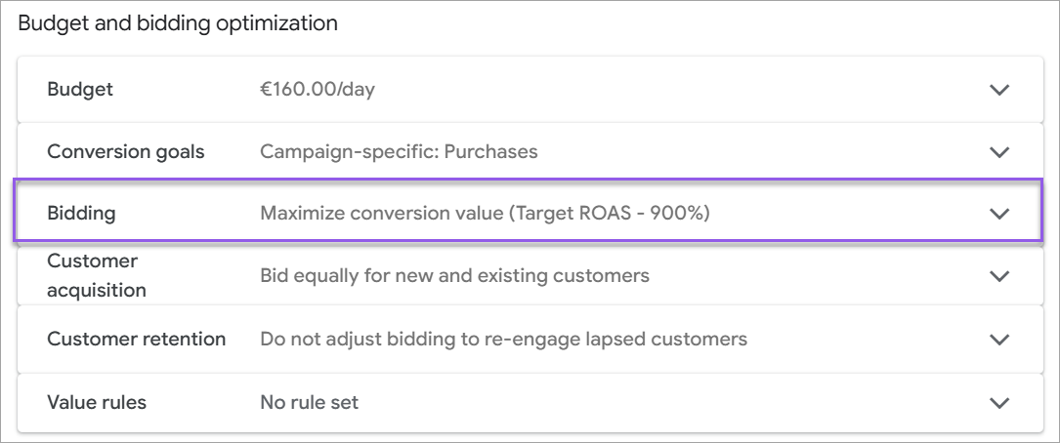
Task: Expand the Budget row chevron
Action: (998, 90)
